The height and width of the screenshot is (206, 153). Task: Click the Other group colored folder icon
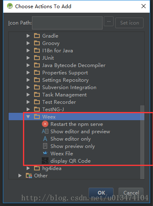pyautogui.click(x=29, y=175)
